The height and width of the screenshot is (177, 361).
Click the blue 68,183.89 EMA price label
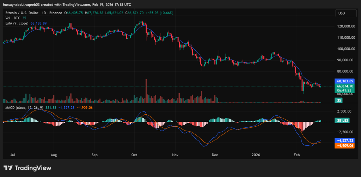[x=345, y=81]
